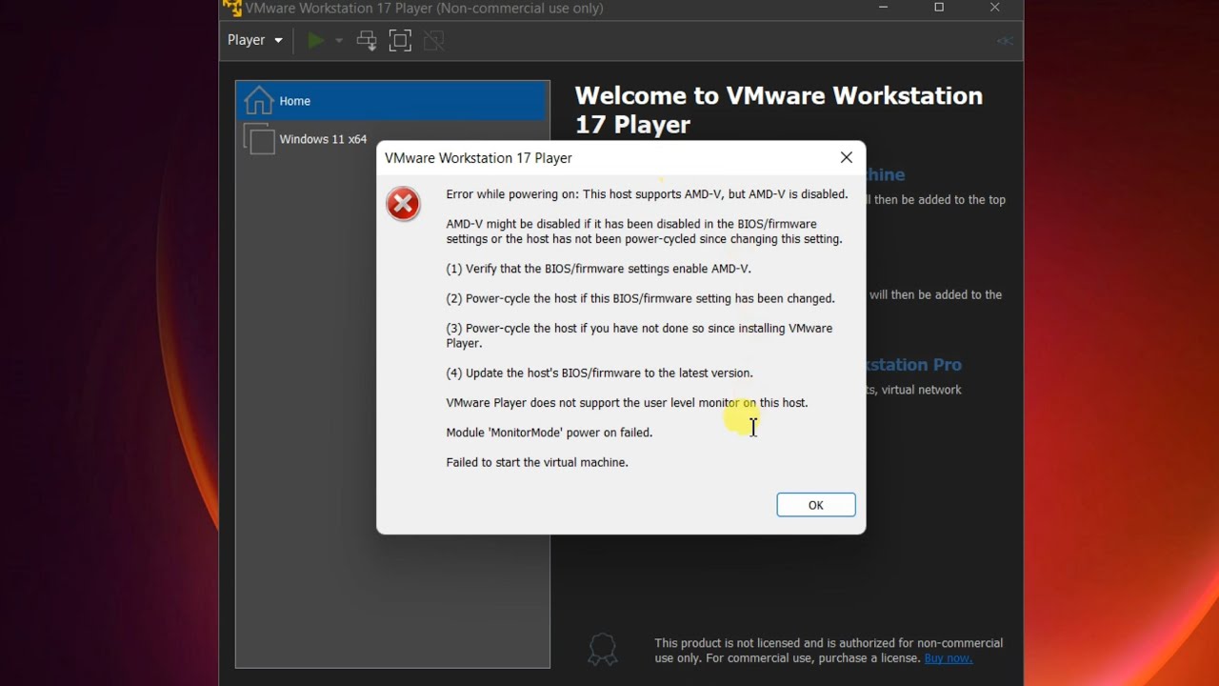Maximize the VMware Player window

tap(939, 8)
